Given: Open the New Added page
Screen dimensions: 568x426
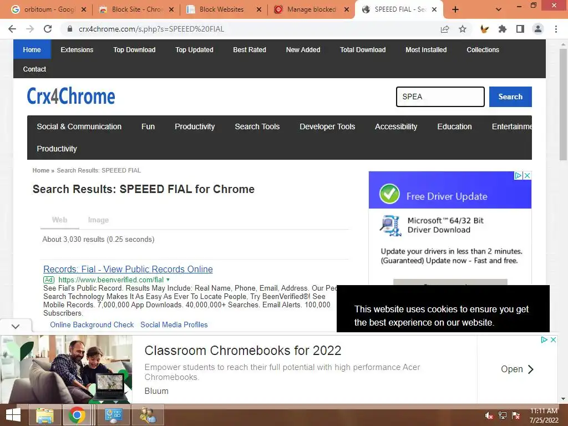Looking at the screenshot, I should (303, 49).
